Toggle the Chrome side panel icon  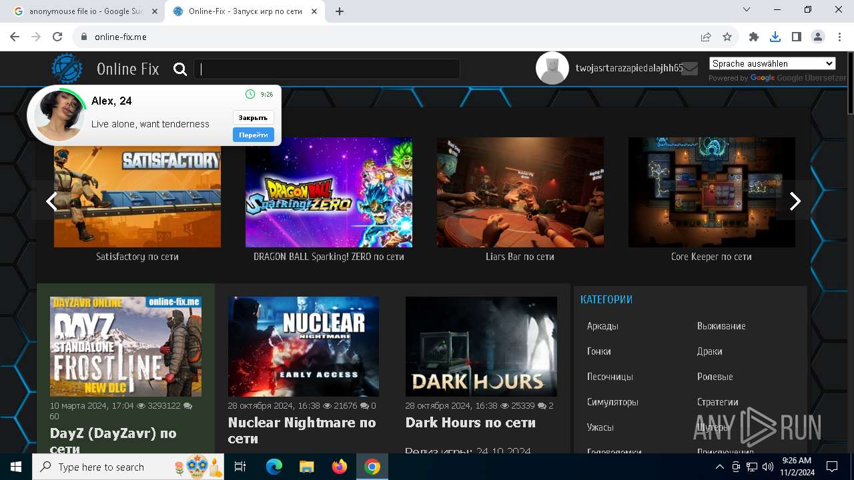797,37
